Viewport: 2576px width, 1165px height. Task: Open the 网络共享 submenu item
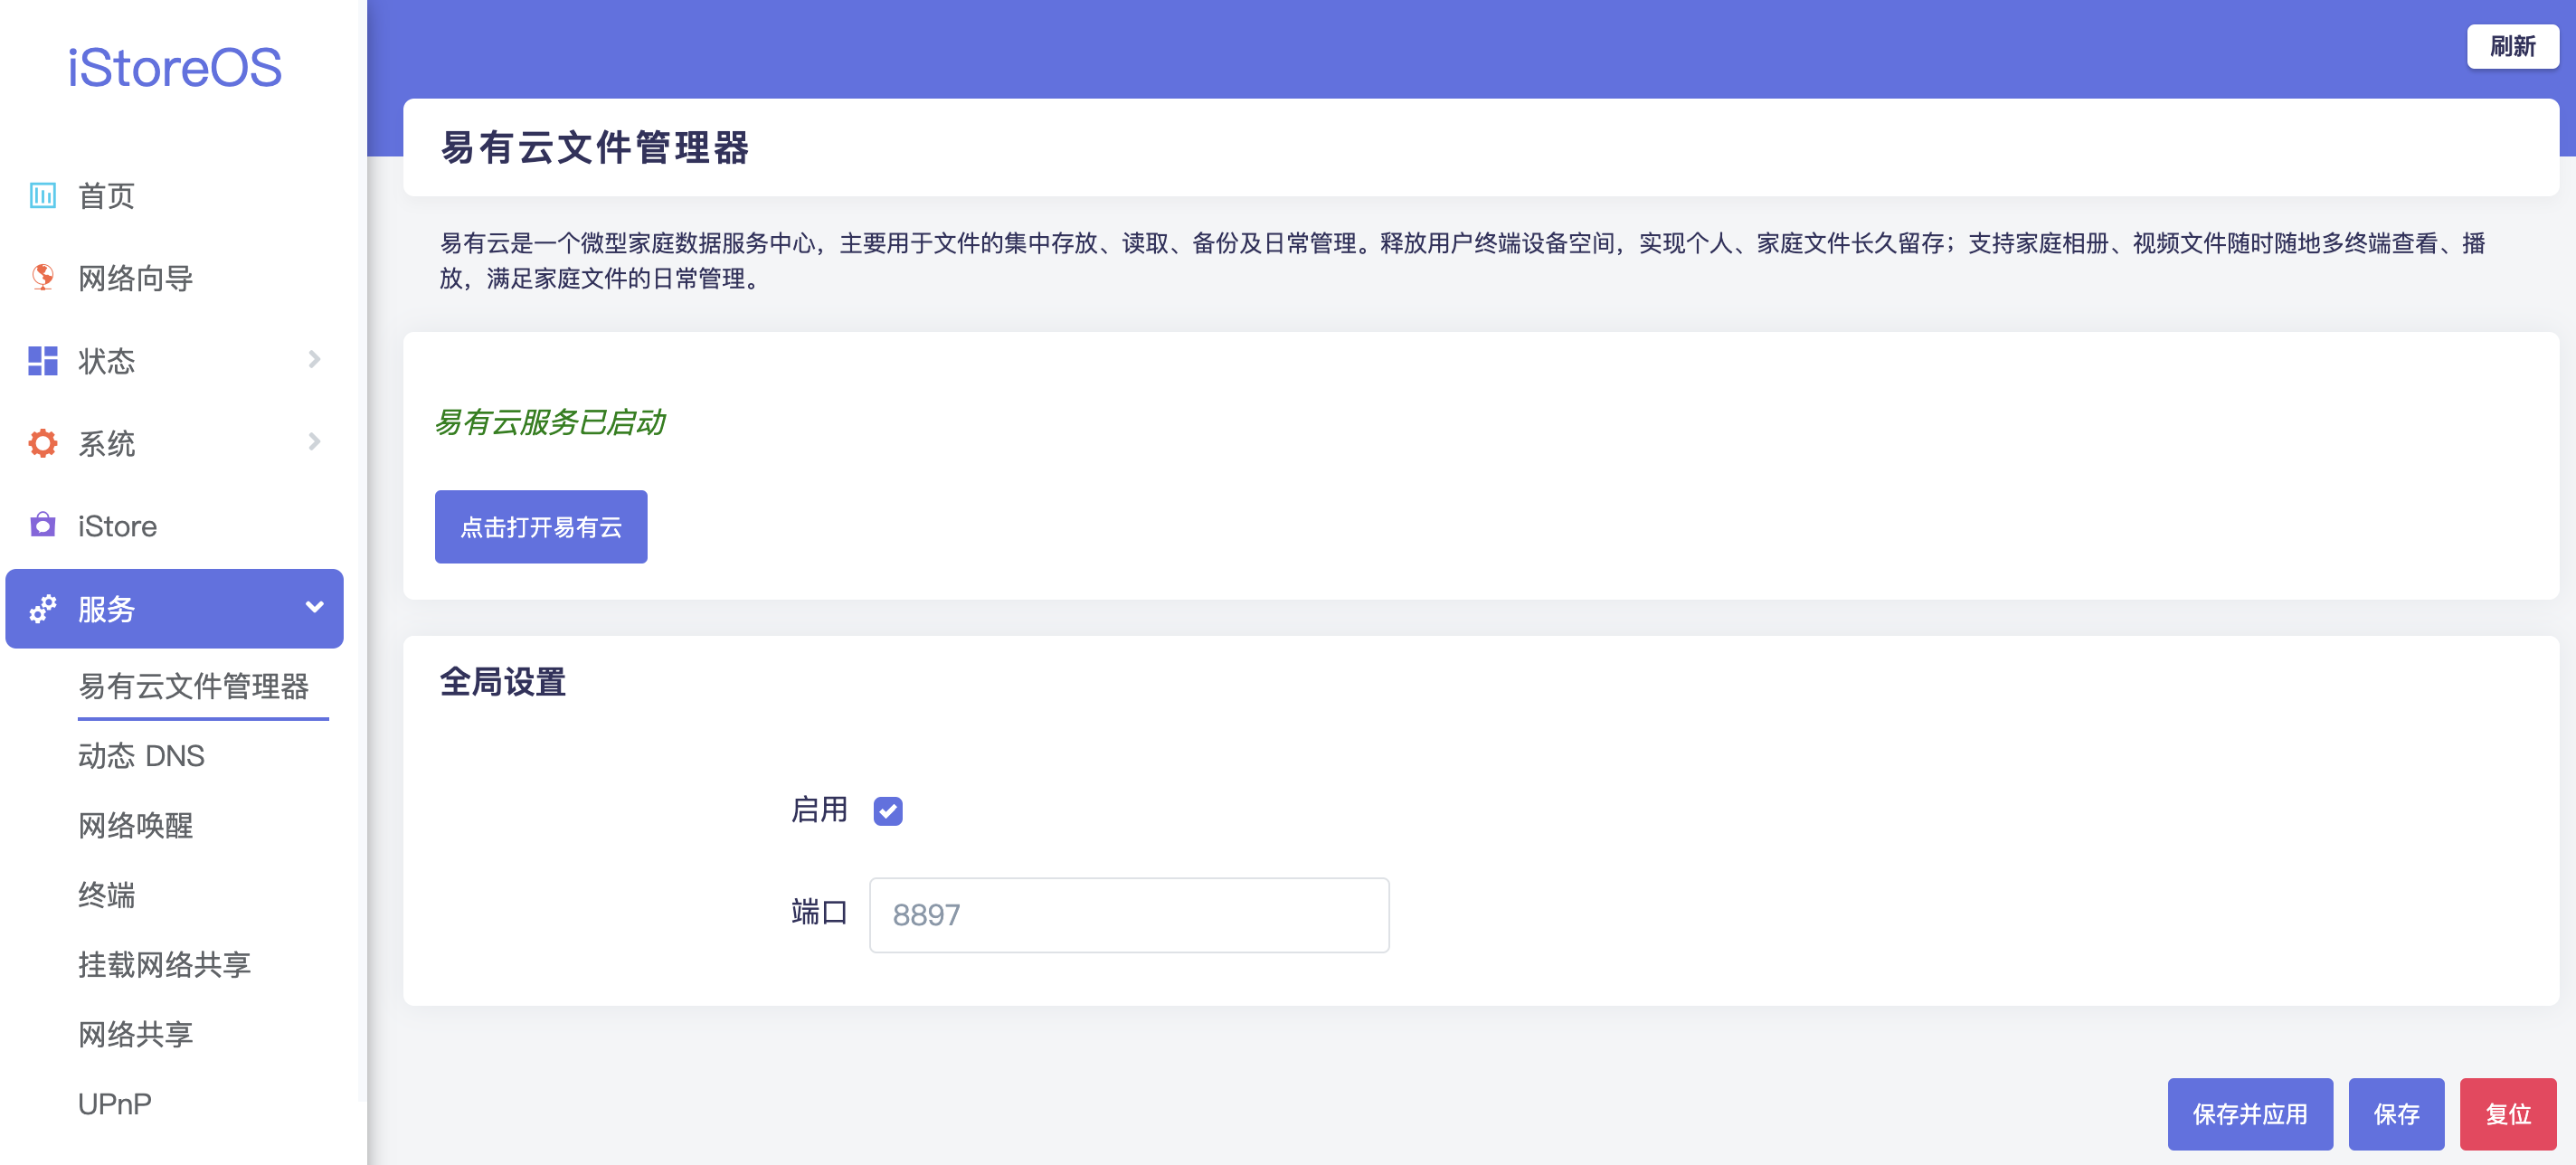pos(136,1034)
